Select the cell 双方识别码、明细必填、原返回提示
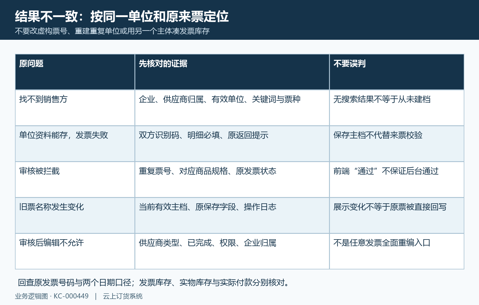The image size is (479, 305). (232, 144)
